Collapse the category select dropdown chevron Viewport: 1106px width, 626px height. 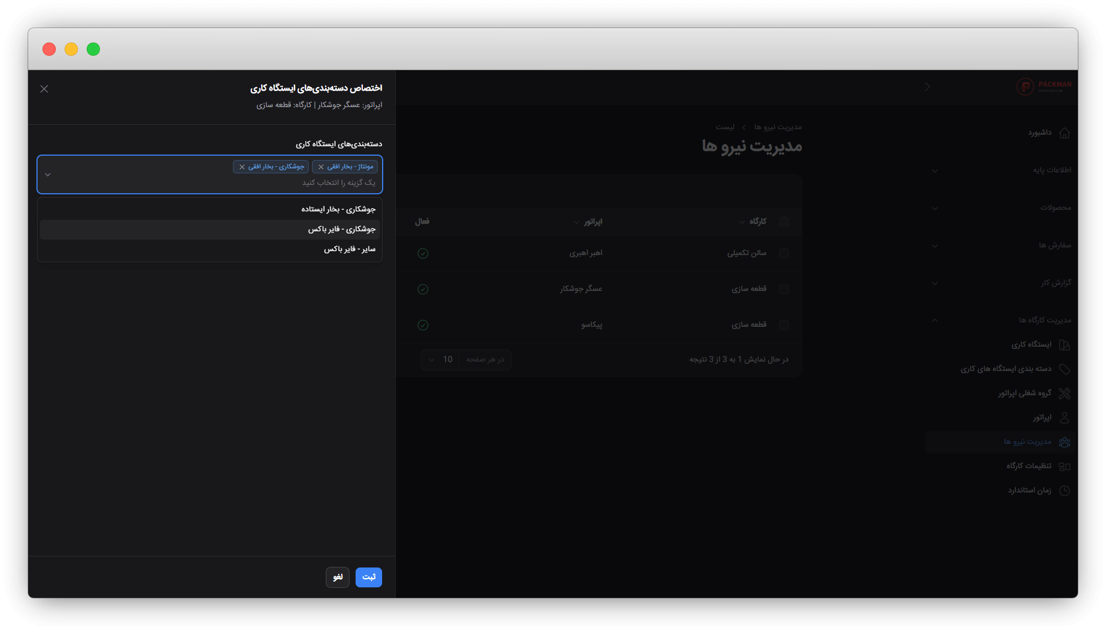tap(48, 175)
